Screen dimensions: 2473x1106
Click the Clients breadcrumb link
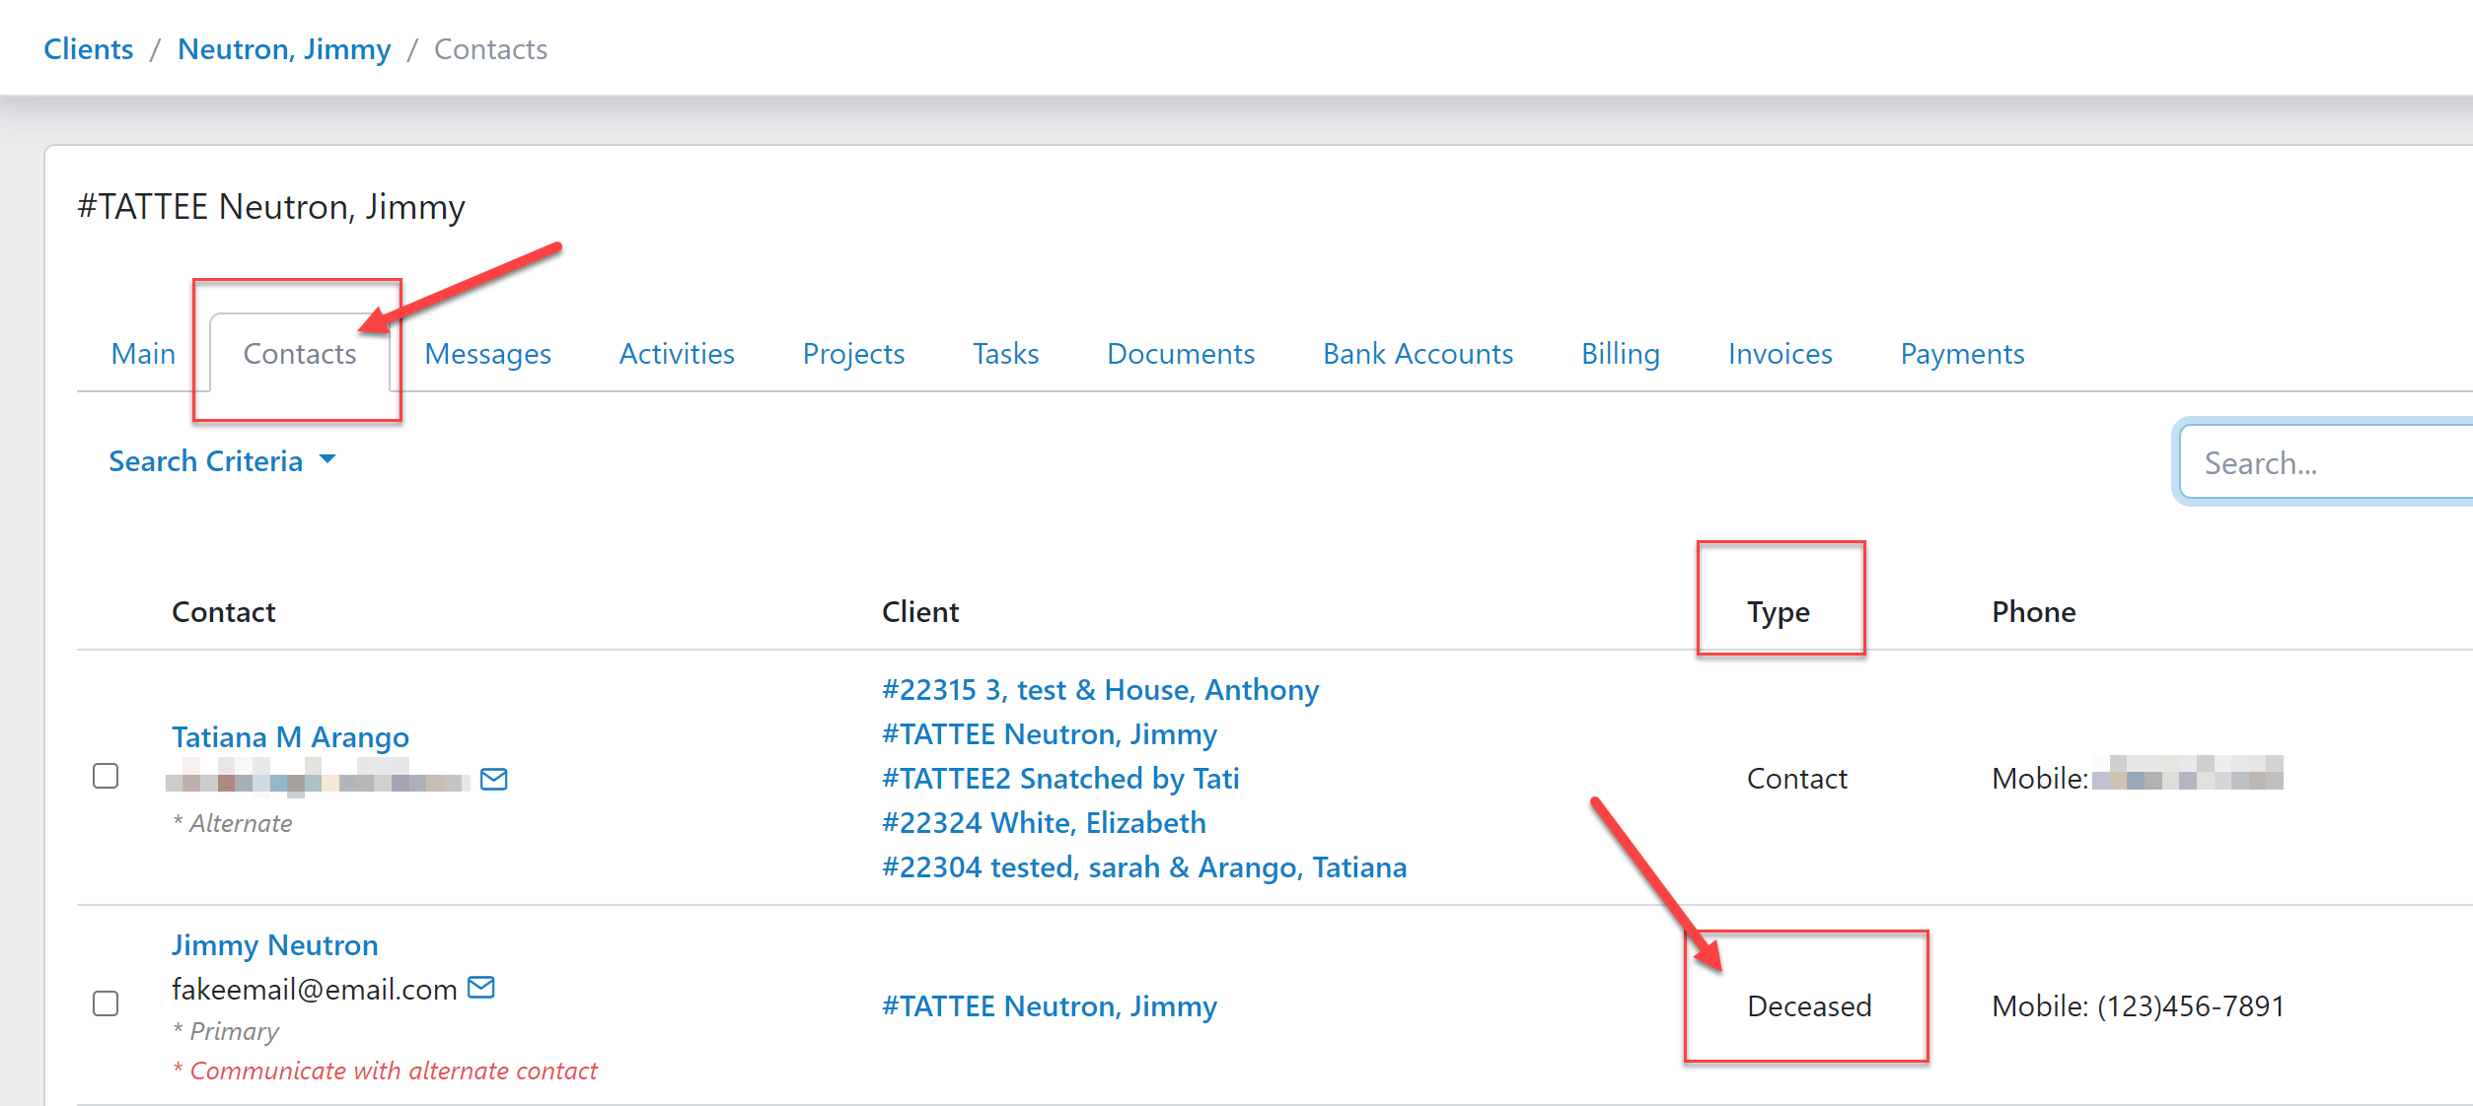tap(88, 49)
